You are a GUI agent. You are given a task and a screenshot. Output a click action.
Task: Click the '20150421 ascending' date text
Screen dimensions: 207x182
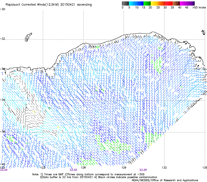(x=76, y=5)
